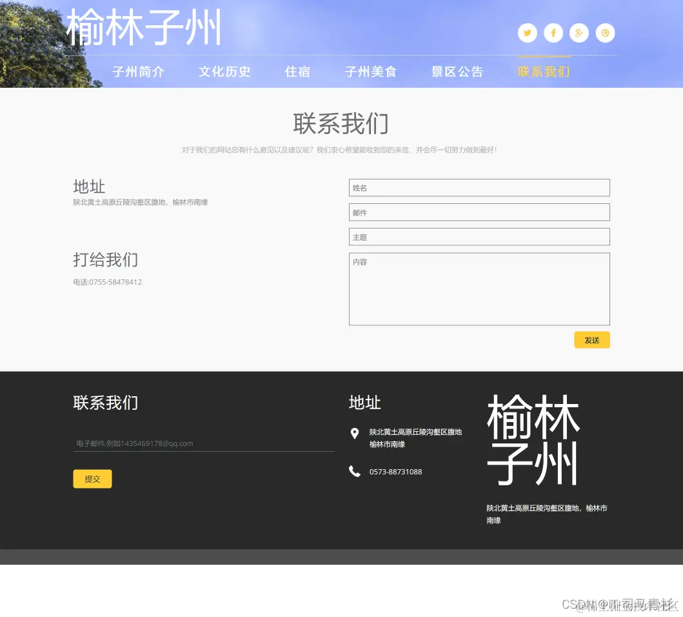
Task: Navigate to the 文化历史 menu item
Action: pos(224,72)
